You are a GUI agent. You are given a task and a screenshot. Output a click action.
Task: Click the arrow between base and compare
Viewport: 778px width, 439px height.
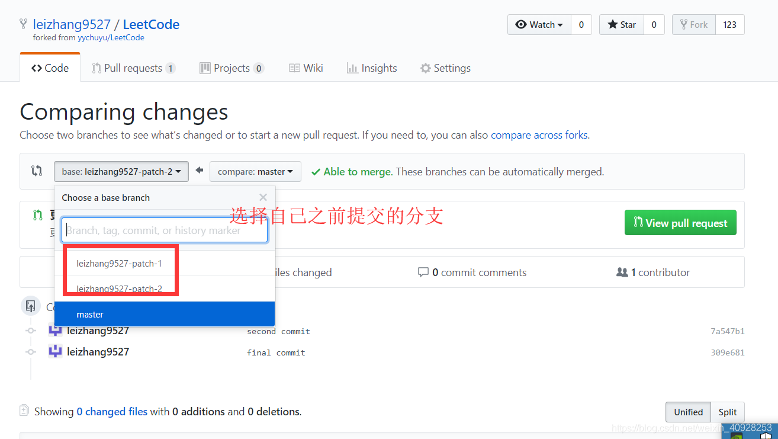(200, 171)
